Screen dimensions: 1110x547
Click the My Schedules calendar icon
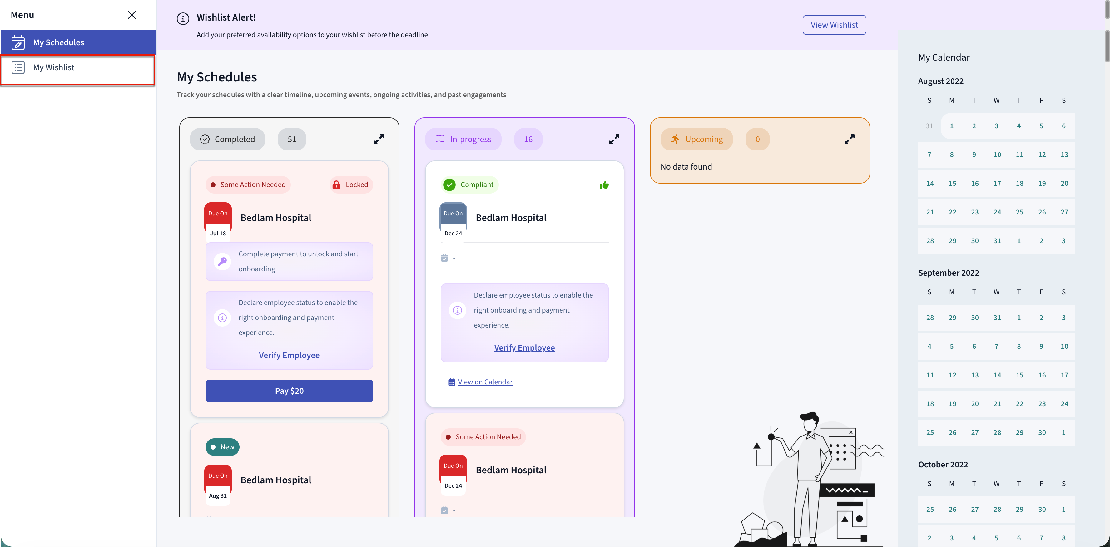point(18,42)
